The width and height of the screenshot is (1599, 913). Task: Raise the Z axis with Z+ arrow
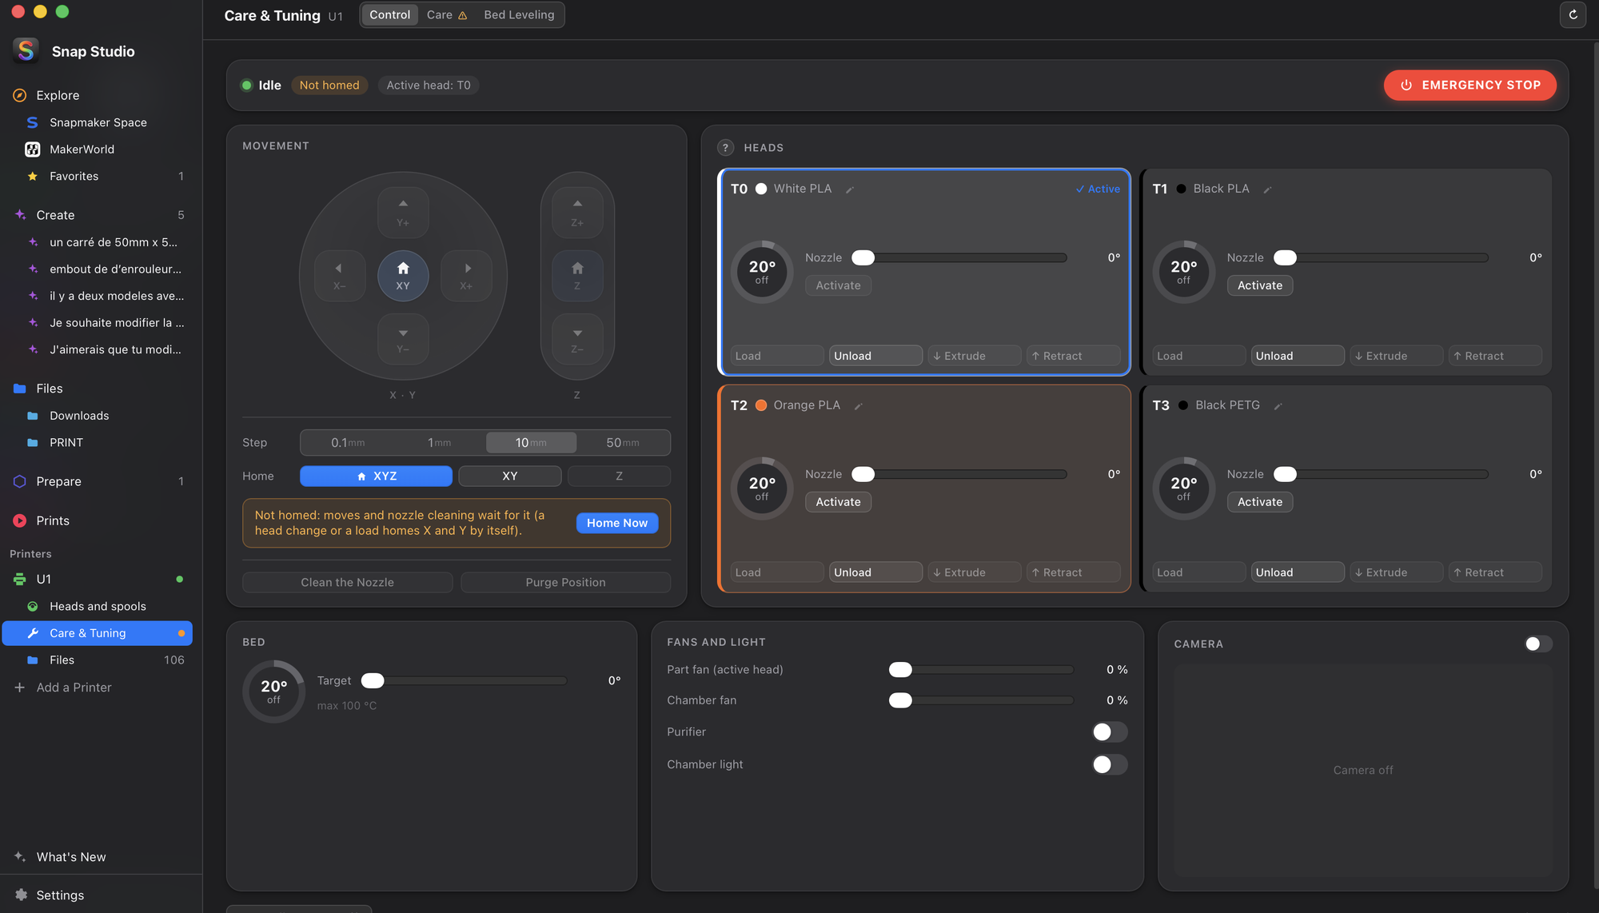(x=577, y=212)
